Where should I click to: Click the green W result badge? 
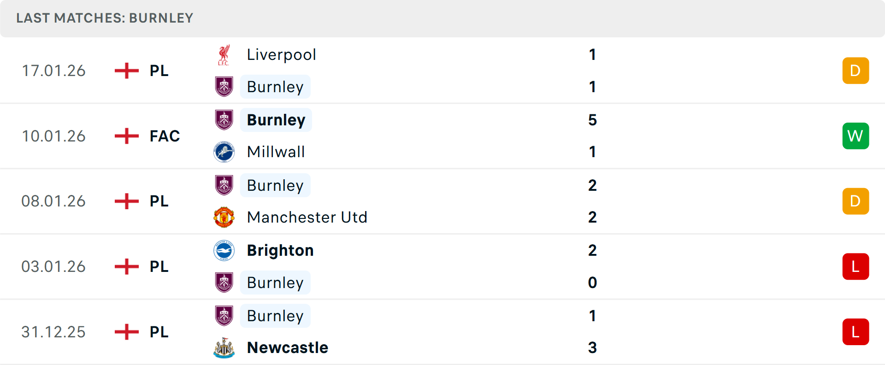tap(855, 136)
